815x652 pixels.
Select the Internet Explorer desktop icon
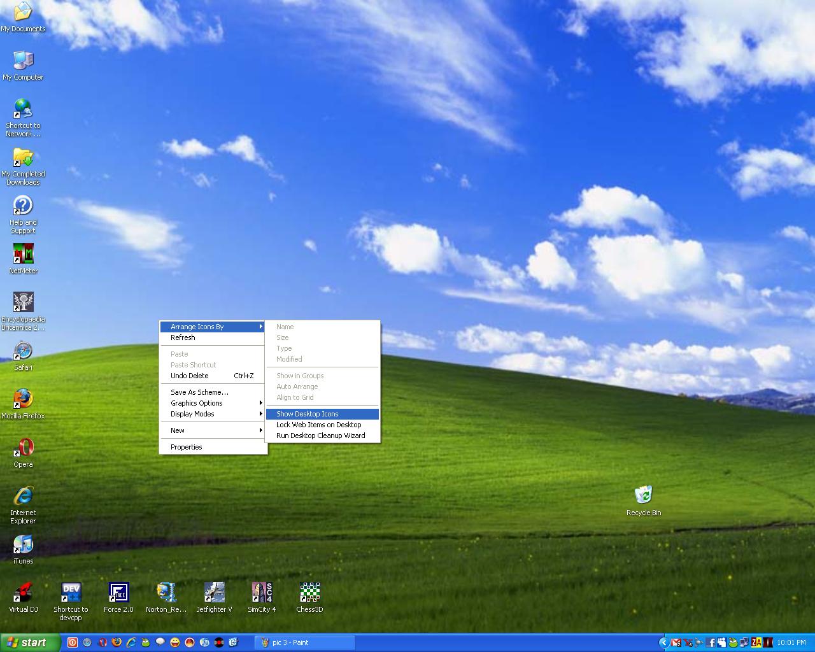(x=23, y=505)
